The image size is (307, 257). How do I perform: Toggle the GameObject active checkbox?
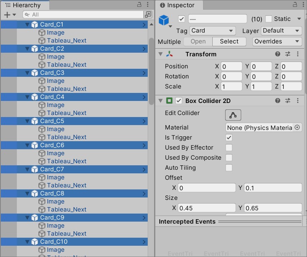pyautogui.click(x=181, y=19)
